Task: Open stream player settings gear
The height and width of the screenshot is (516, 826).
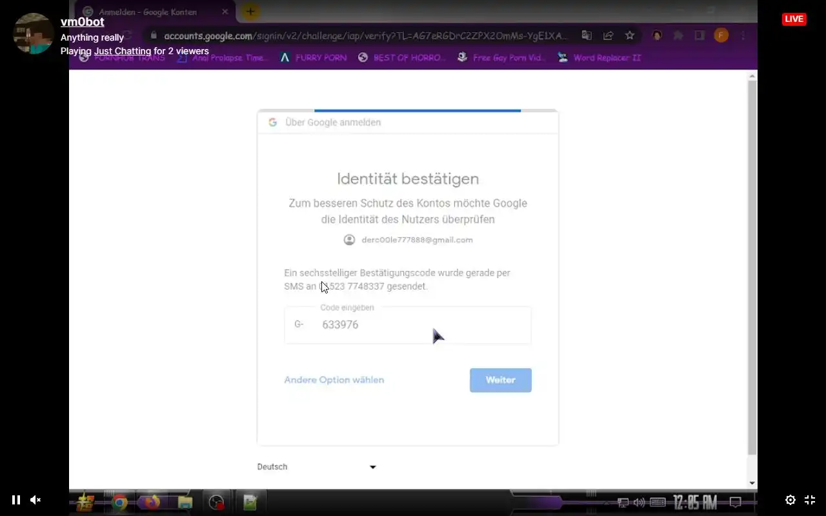Action: coord(790,500)
